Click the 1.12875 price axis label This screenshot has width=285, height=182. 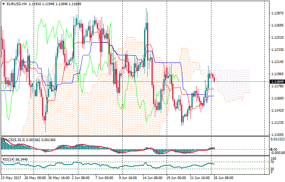point(277,13)
